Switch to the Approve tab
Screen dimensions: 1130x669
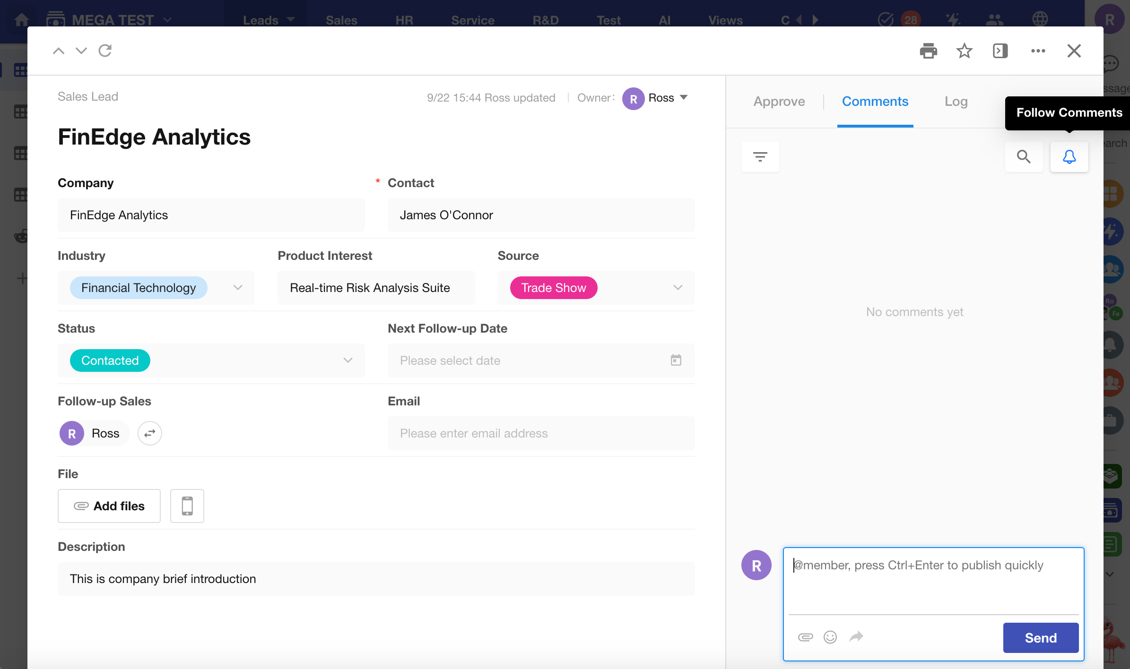click(779, 102)
